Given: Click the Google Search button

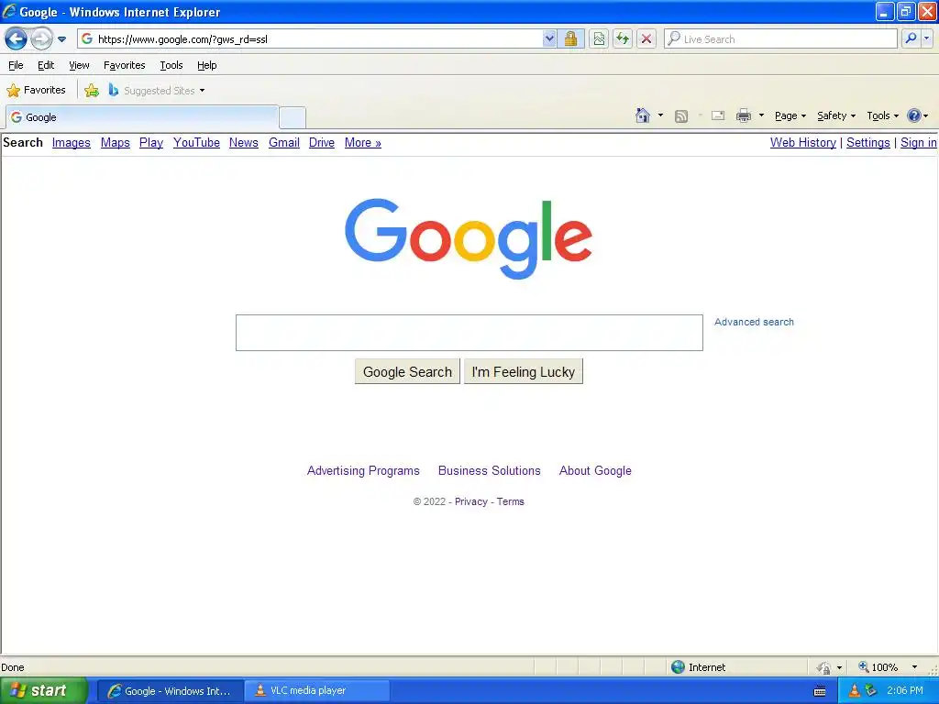Looking at the screenshot, I should pos(407,372).
